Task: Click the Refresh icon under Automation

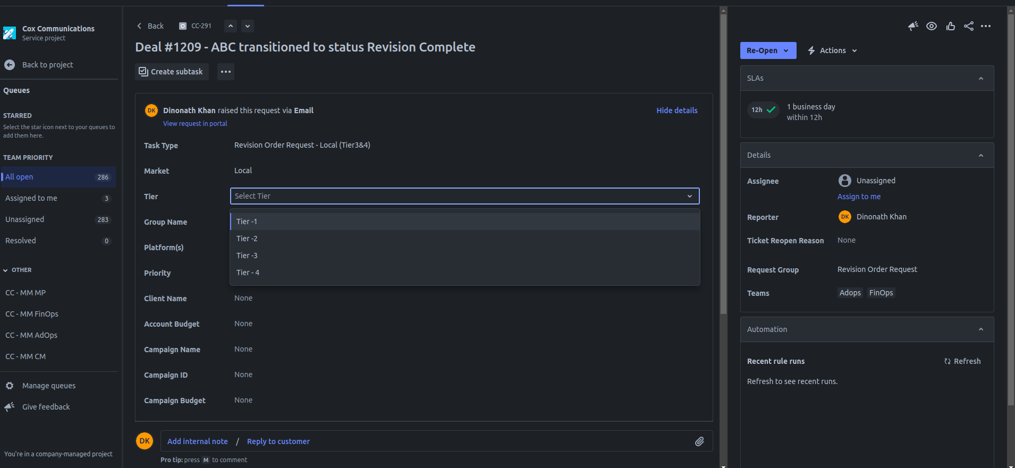Action: (948, 361)
